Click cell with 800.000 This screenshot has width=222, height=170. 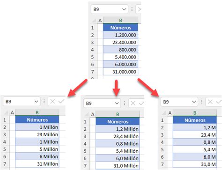(x=120, y=50)
